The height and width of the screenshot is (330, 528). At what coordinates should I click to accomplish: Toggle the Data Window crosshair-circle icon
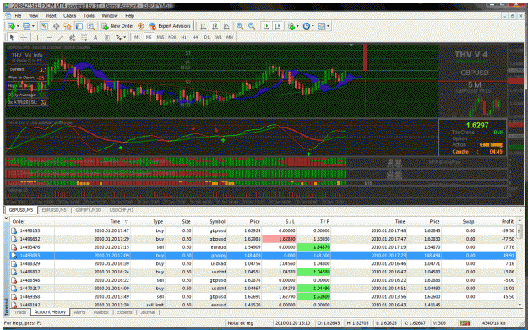(57, 26)
